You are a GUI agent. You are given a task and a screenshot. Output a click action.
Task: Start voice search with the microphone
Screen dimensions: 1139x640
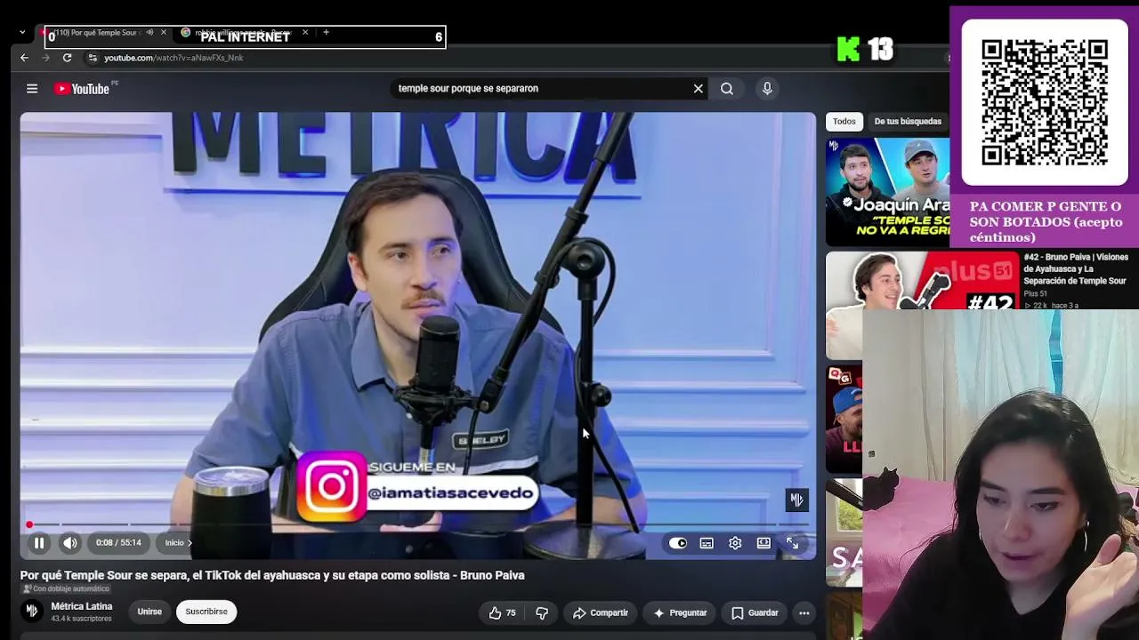click(767, 88)
